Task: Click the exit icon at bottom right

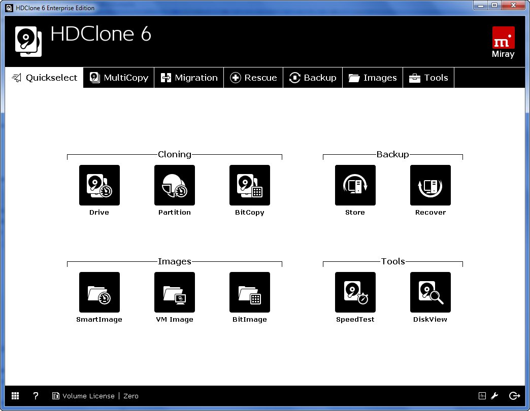Action: tap(514, 396)
